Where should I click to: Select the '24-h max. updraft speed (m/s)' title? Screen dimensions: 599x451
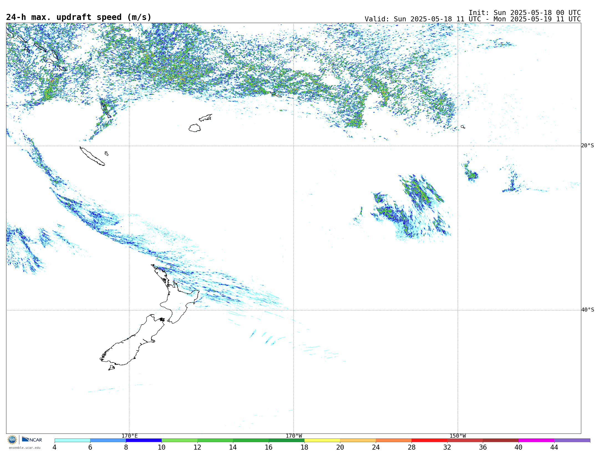(79, 17)
